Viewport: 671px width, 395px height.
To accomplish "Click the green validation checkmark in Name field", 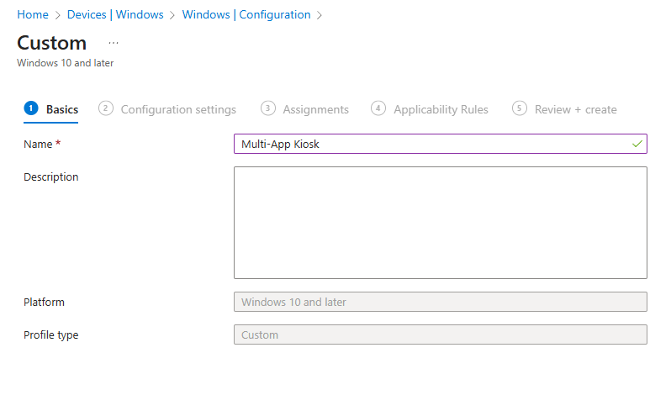I will (x=637, y=144).
